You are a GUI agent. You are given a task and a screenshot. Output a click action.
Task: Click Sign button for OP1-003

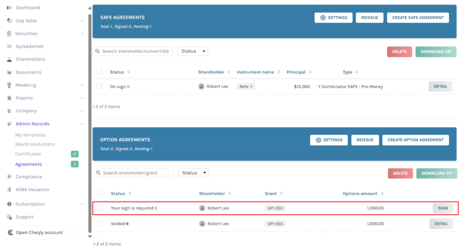coord(443,208)
